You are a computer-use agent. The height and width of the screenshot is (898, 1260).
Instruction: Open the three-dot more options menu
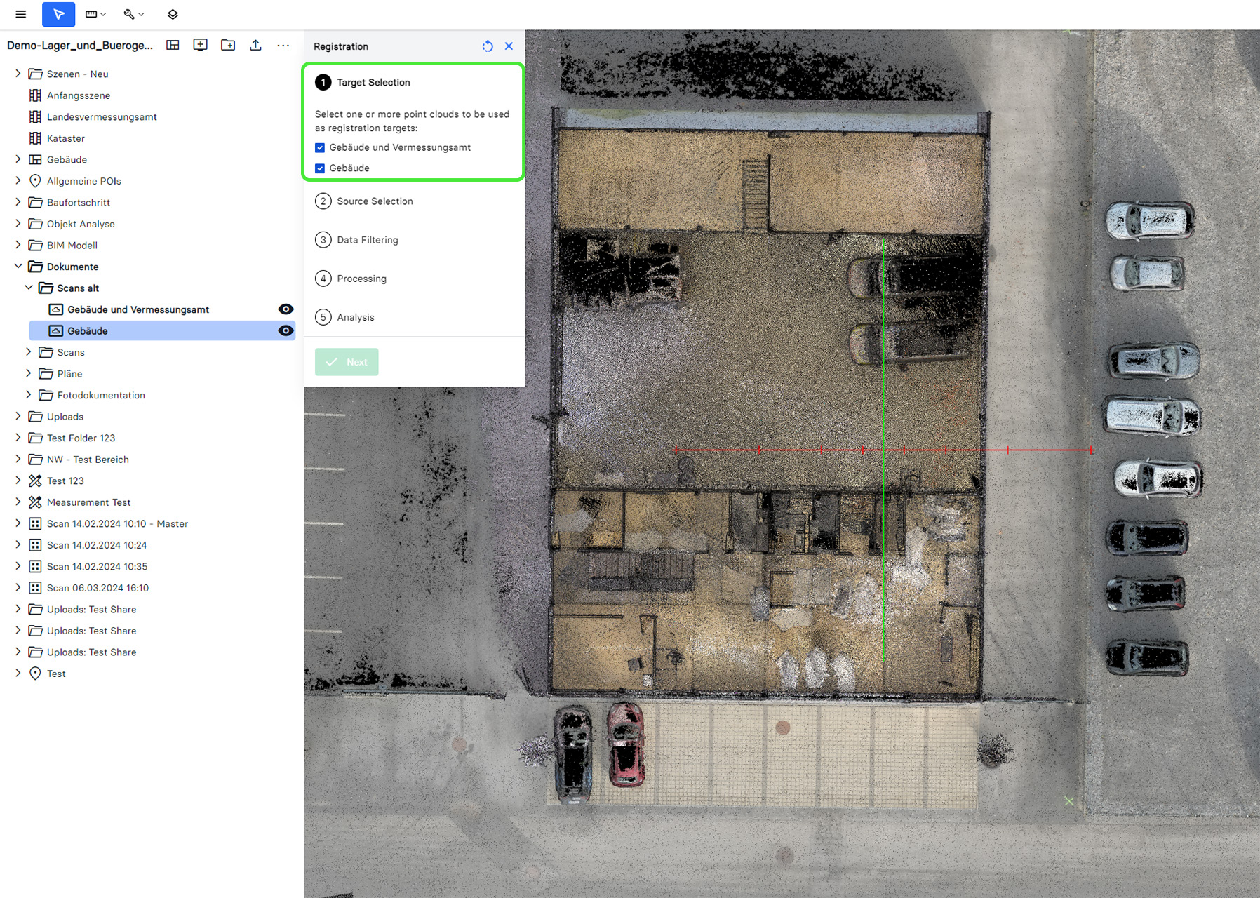click(x=283, y=46)
